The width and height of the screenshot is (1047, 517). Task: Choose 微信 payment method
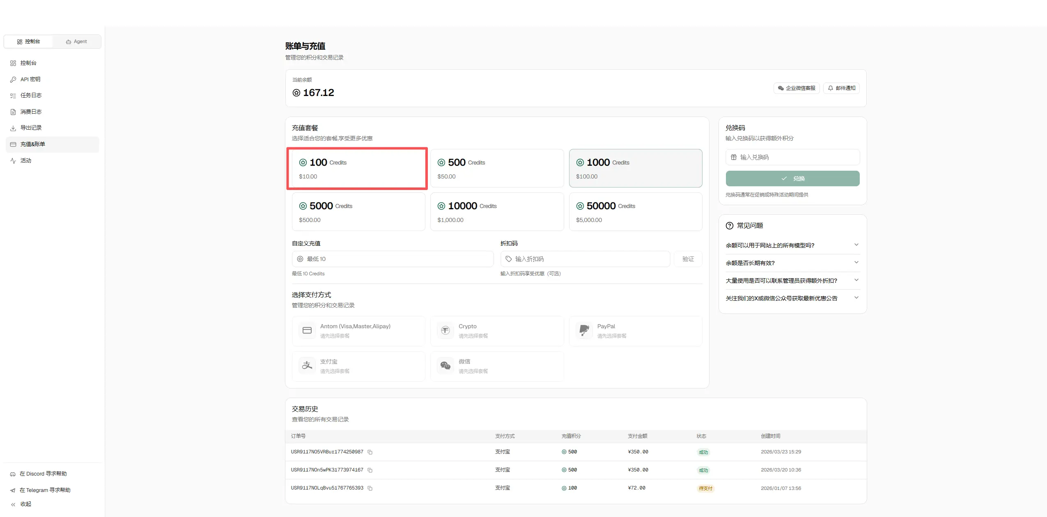[497, 366]
